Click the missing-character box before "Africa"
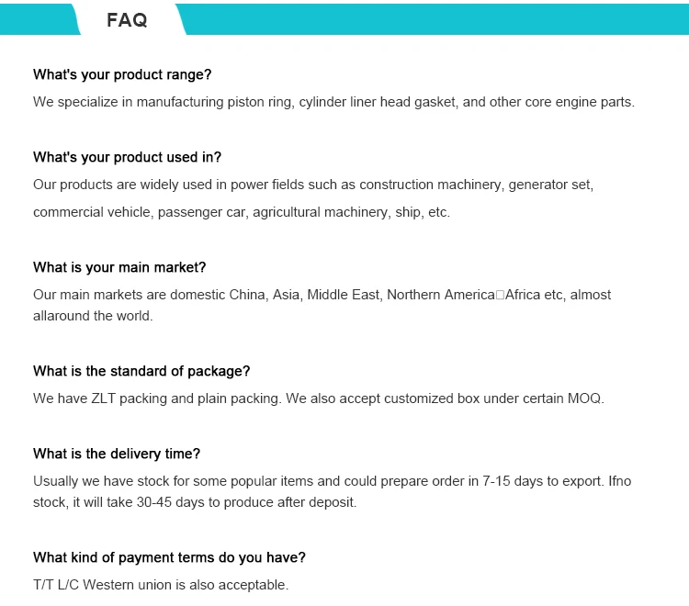The image size is (689, 606). (x=501, y=296)
